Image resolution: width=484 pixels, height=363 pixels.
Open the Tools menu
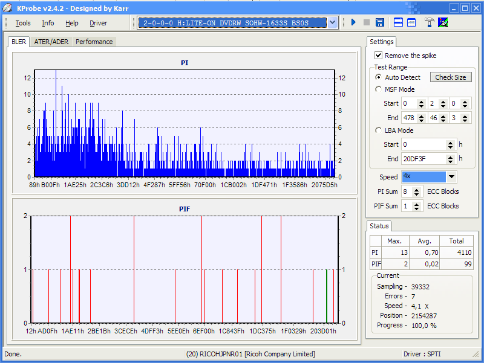pyautogui.click(x=23, y=23)
